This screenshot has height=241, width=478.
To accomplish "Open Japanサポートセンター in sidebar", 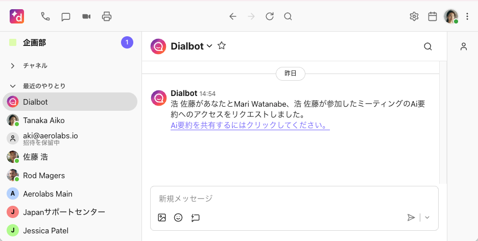I will 70,212.
